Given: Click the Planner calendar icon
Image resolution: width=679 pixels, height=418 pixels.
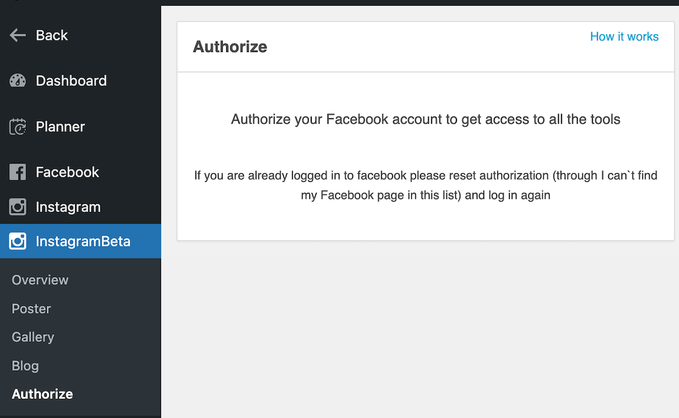Looking at the screenshot, I should (x=18, y=126).
